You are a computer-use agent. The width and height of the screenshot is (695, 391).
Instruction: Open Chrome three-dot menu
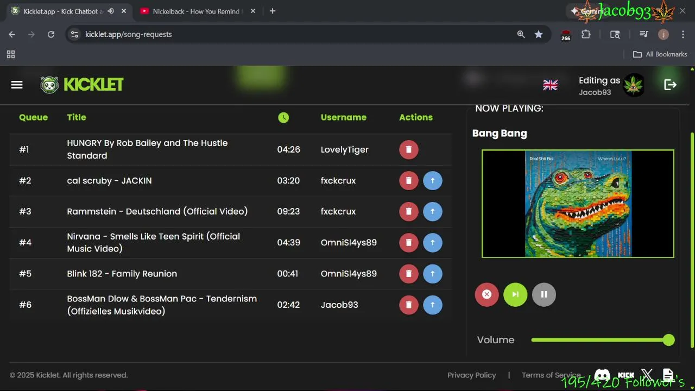tap(682, 34)
